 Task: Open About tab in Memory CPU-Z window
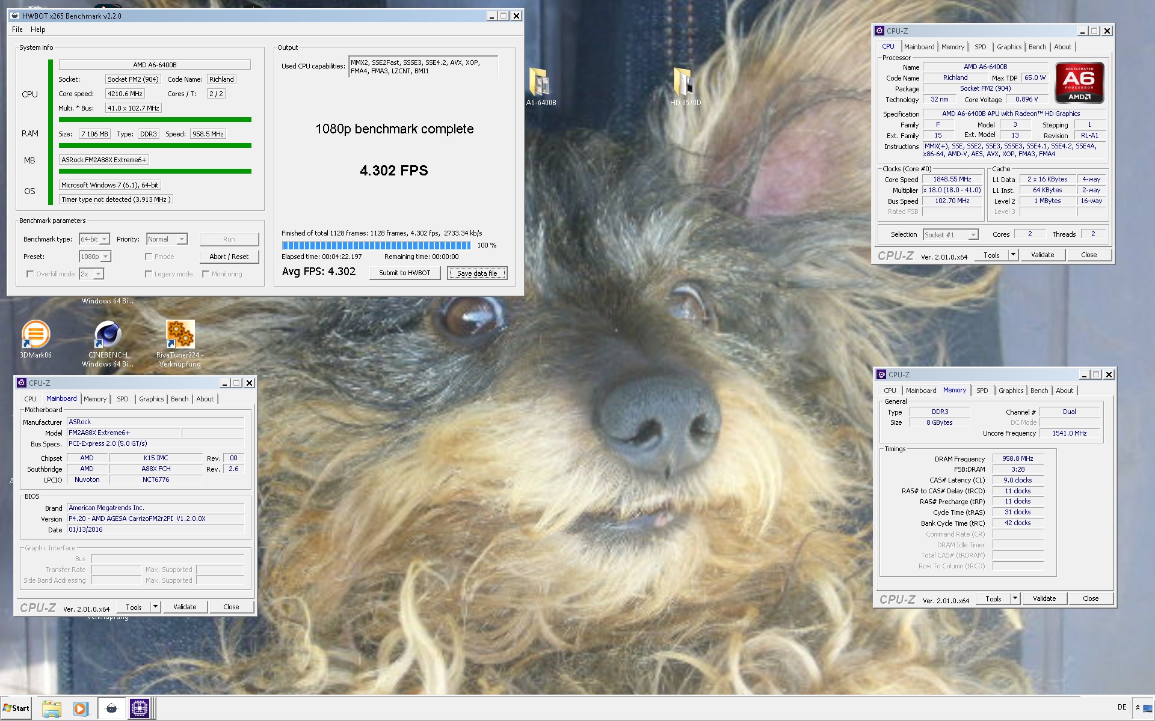point(1064,391)
